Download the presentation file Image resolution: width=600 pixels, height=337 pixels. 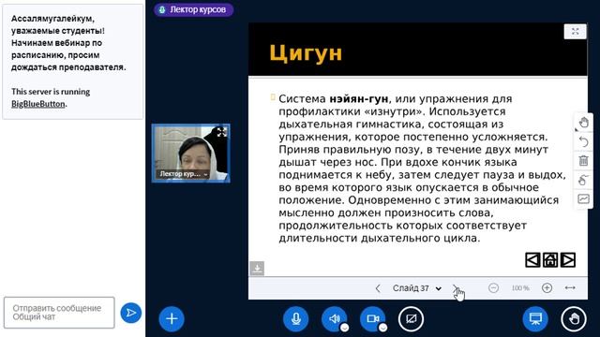point(257,269)
